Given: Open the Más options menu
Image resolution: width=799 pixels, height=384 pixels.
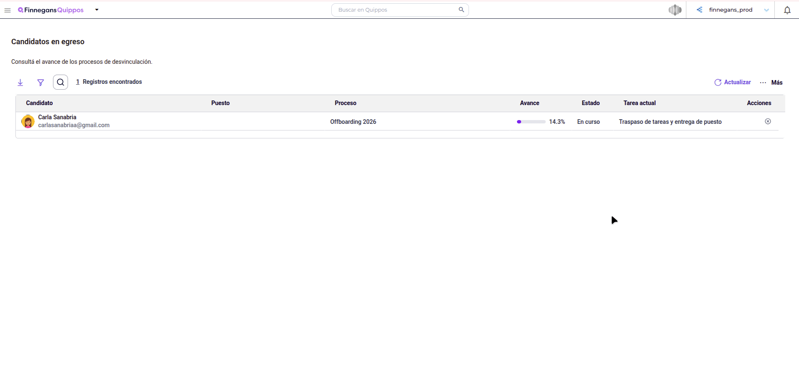Looking at the screenshot, I should pos(771,83).
